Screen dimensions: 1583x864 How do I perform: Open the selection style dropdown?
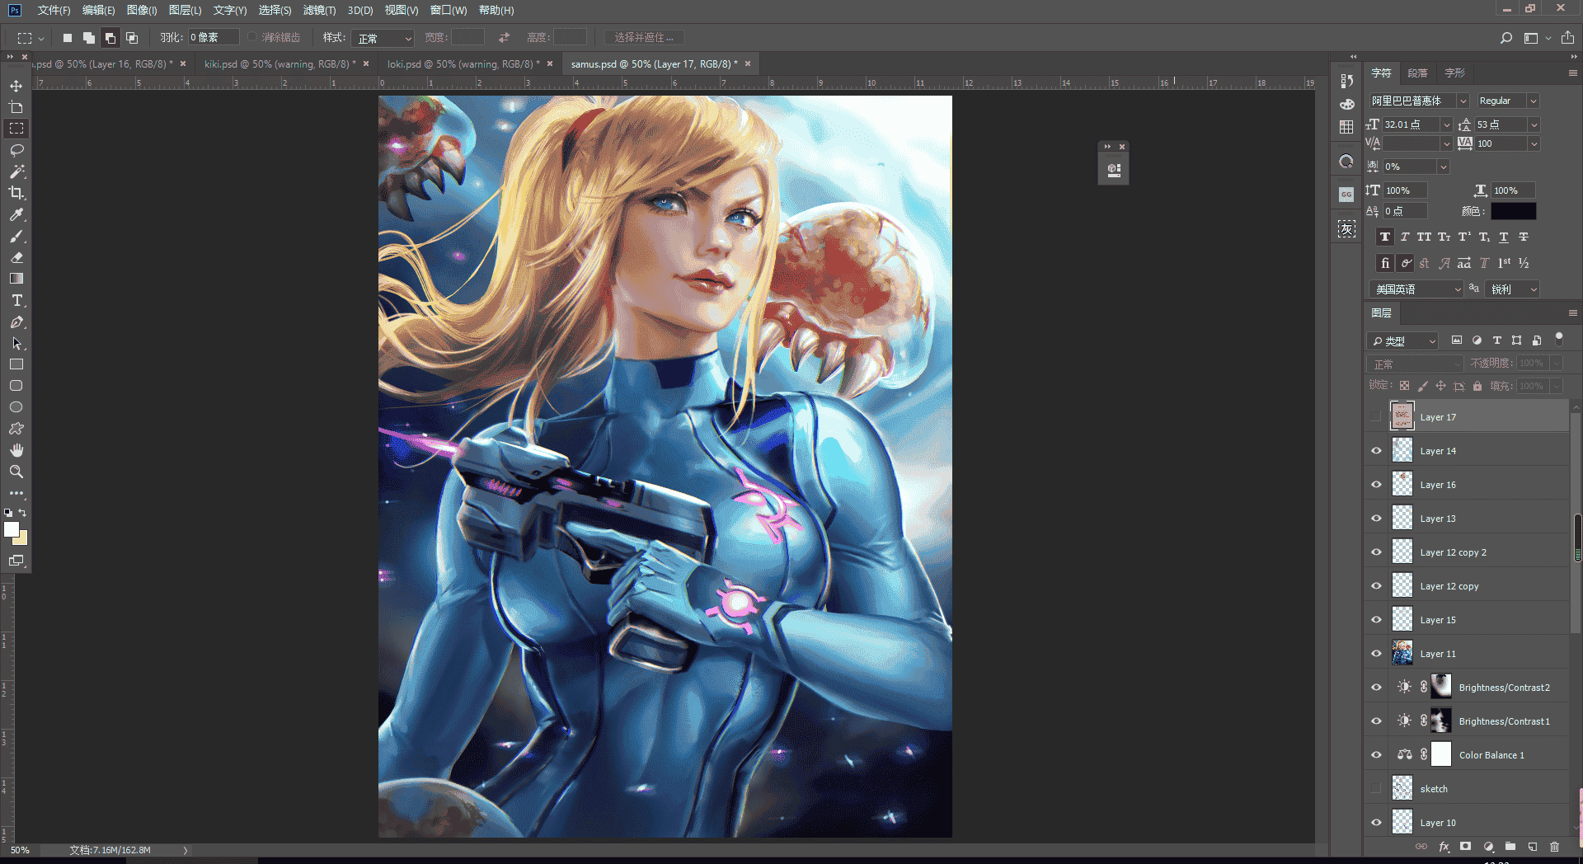383,38
